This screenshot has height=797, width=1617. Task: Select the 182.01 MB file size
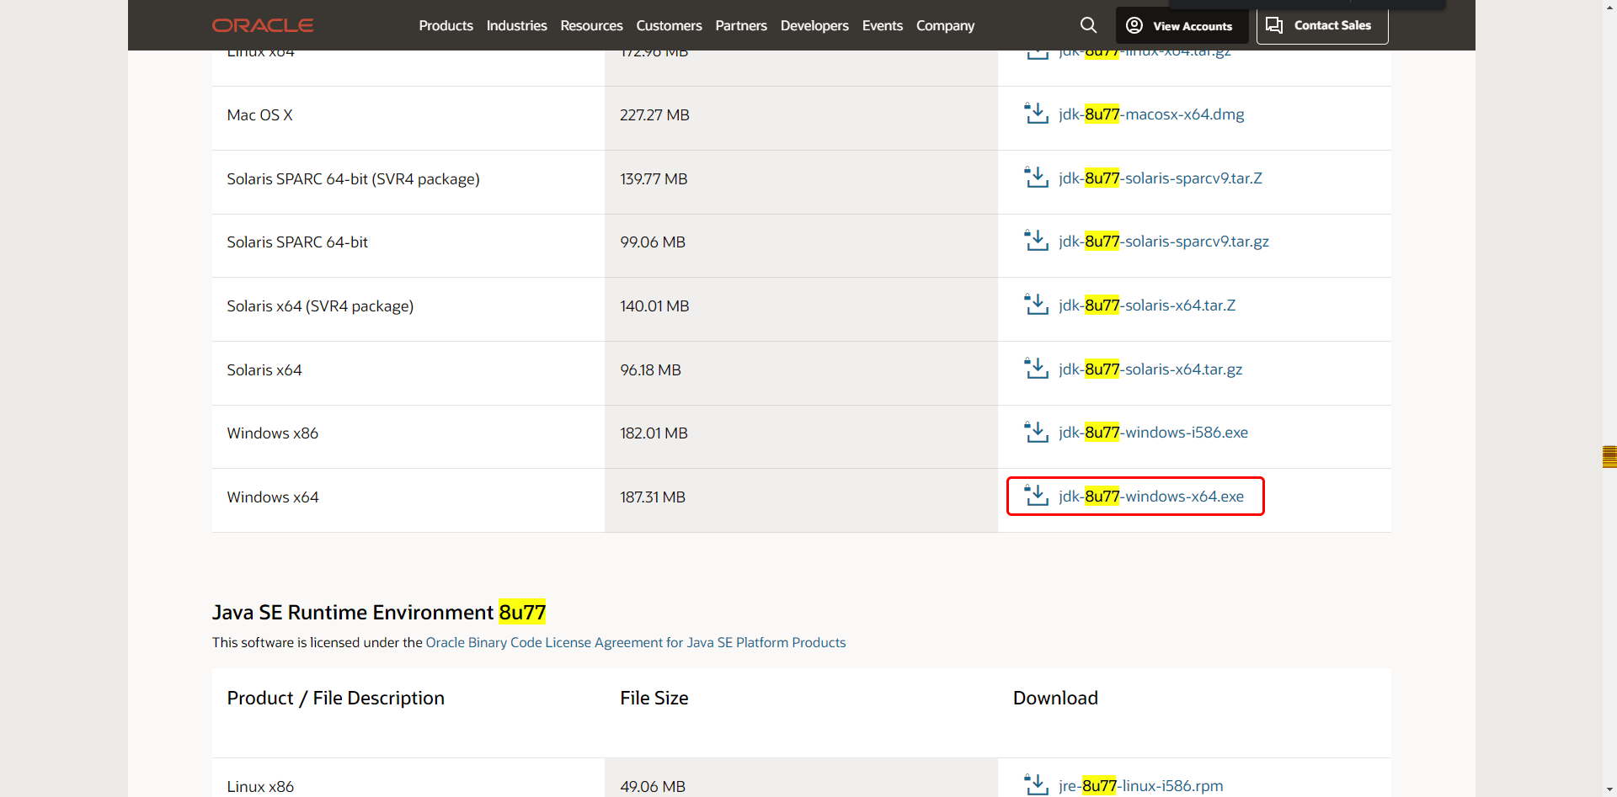point(654,433)
